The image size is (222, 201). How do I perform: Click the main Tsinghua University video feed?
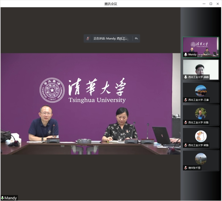pyautogui.click(x=90, y=104)
